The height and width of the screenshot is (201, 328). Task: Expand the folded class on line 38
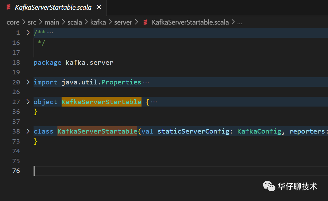point(28,131)
